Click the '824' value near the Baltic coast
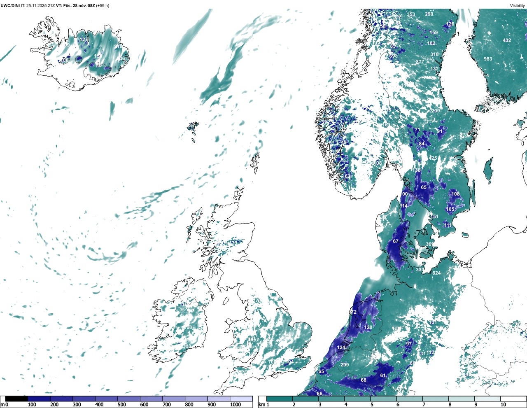 pyautogui.click(x=436, y=273)
